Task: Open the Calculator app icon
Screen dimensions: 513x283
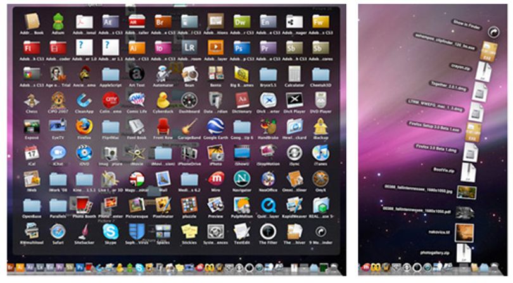Action: [x=294, y=74]
